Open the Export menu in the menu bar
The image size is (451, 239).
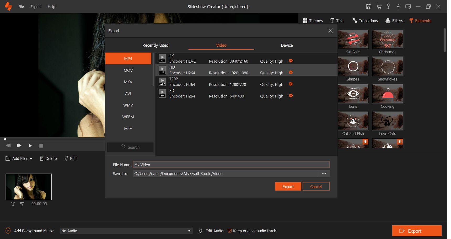pyautogui.click(x=36, y=7)
